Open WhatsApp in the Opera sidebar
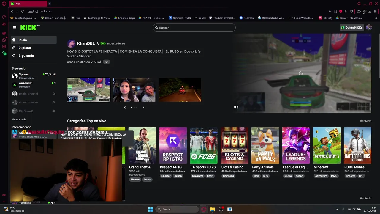Viewport: 380px width, 214px height. click(4, 40)
